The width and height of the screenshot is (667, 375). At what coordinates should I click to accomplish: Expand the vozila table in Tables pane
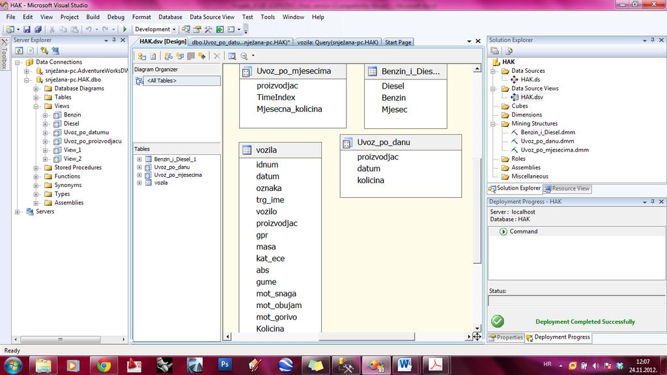[139, 183]
